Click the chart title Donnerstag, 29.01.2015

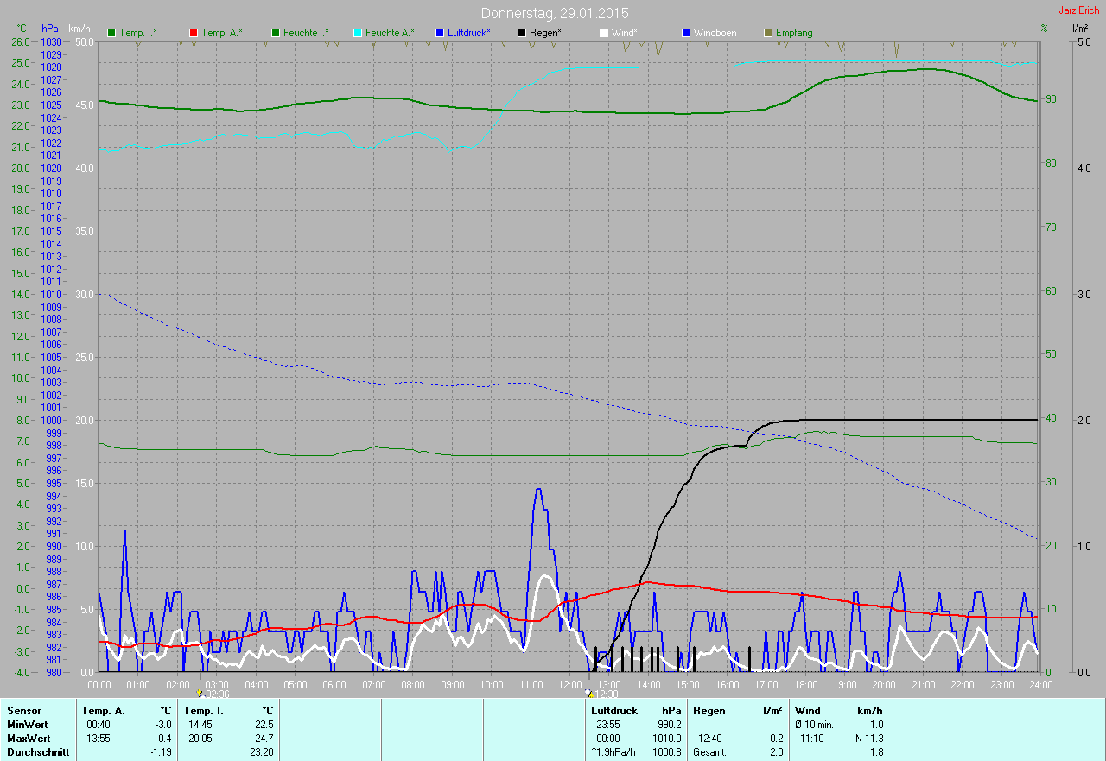555,13
